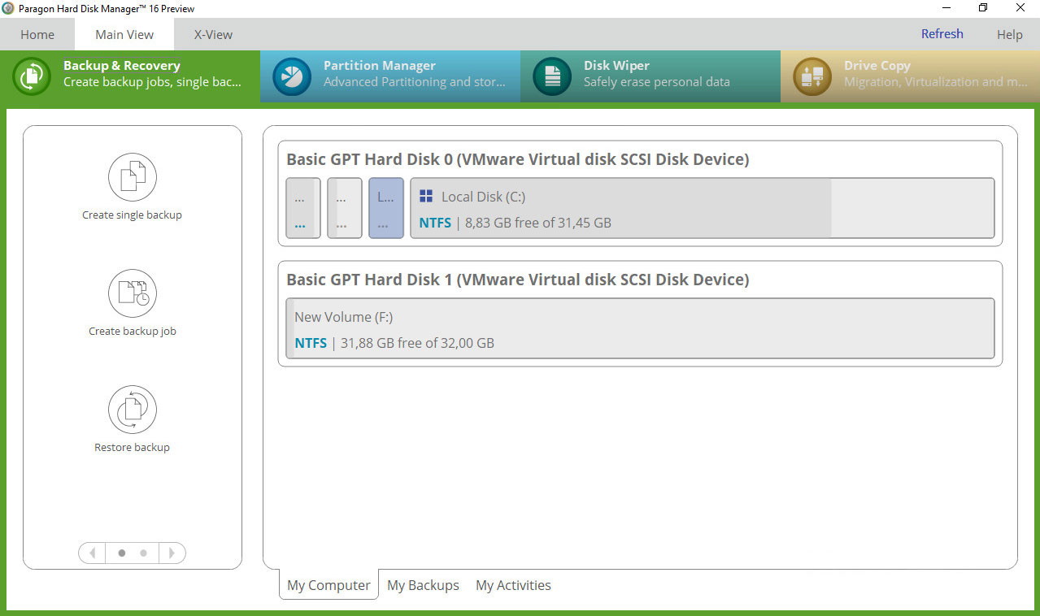Viewport: 1040px width, 616px height.
Task: Click the Restore backup label
Action: coord(132,448)
